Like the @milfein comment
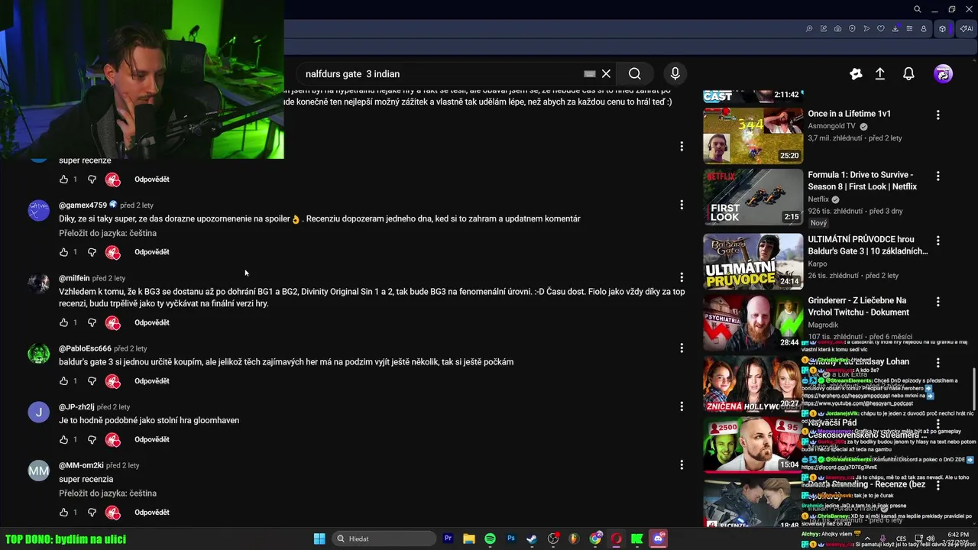Viewport: 978px width, 550px height. coord(63,322)
